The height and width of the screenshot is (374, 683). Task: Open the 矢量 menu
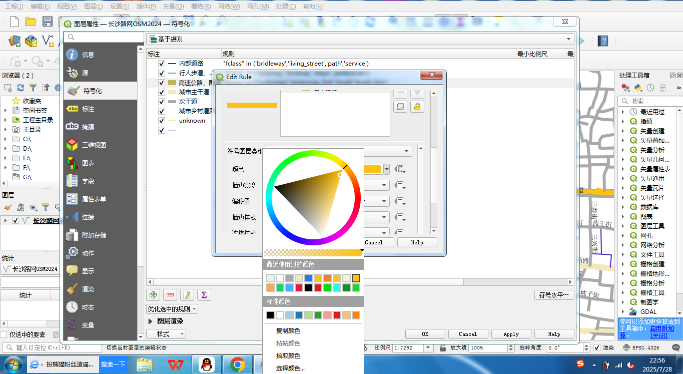click(x=173, y=7)
